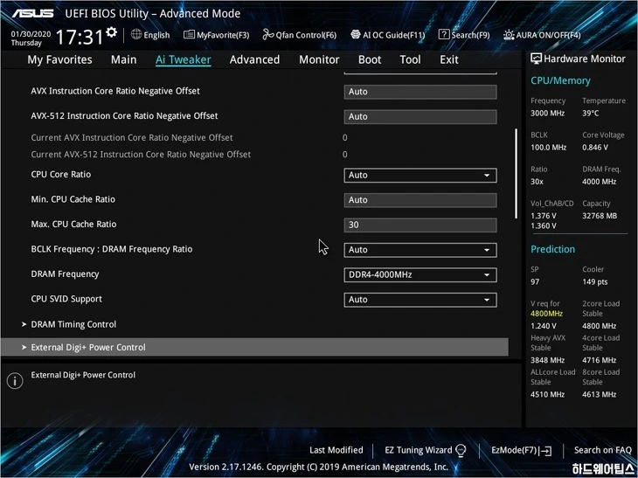Image resolution: width=638 pixels, height=478 pixels.
Task: Click the ASUS logo
Action: tap(32, 13)
